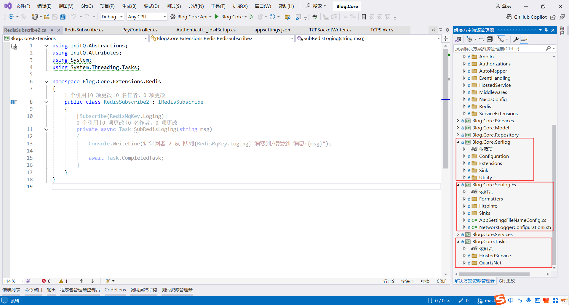Toggle auto-hide pin of Solution Explorer panel

coord(546,30)
